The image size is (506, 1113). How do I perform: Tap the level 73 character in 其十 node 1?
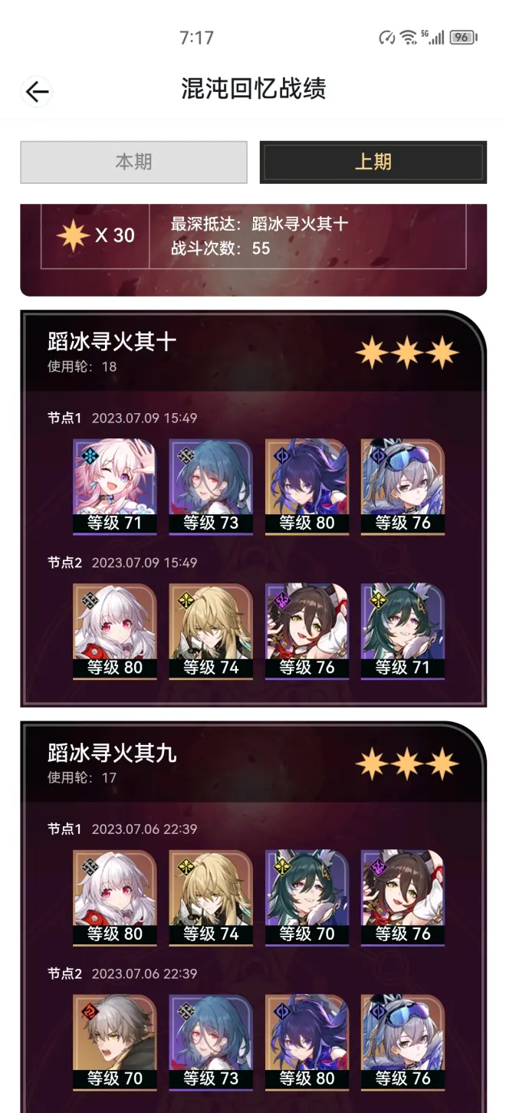pyautogui.click(x=211, y=487)
